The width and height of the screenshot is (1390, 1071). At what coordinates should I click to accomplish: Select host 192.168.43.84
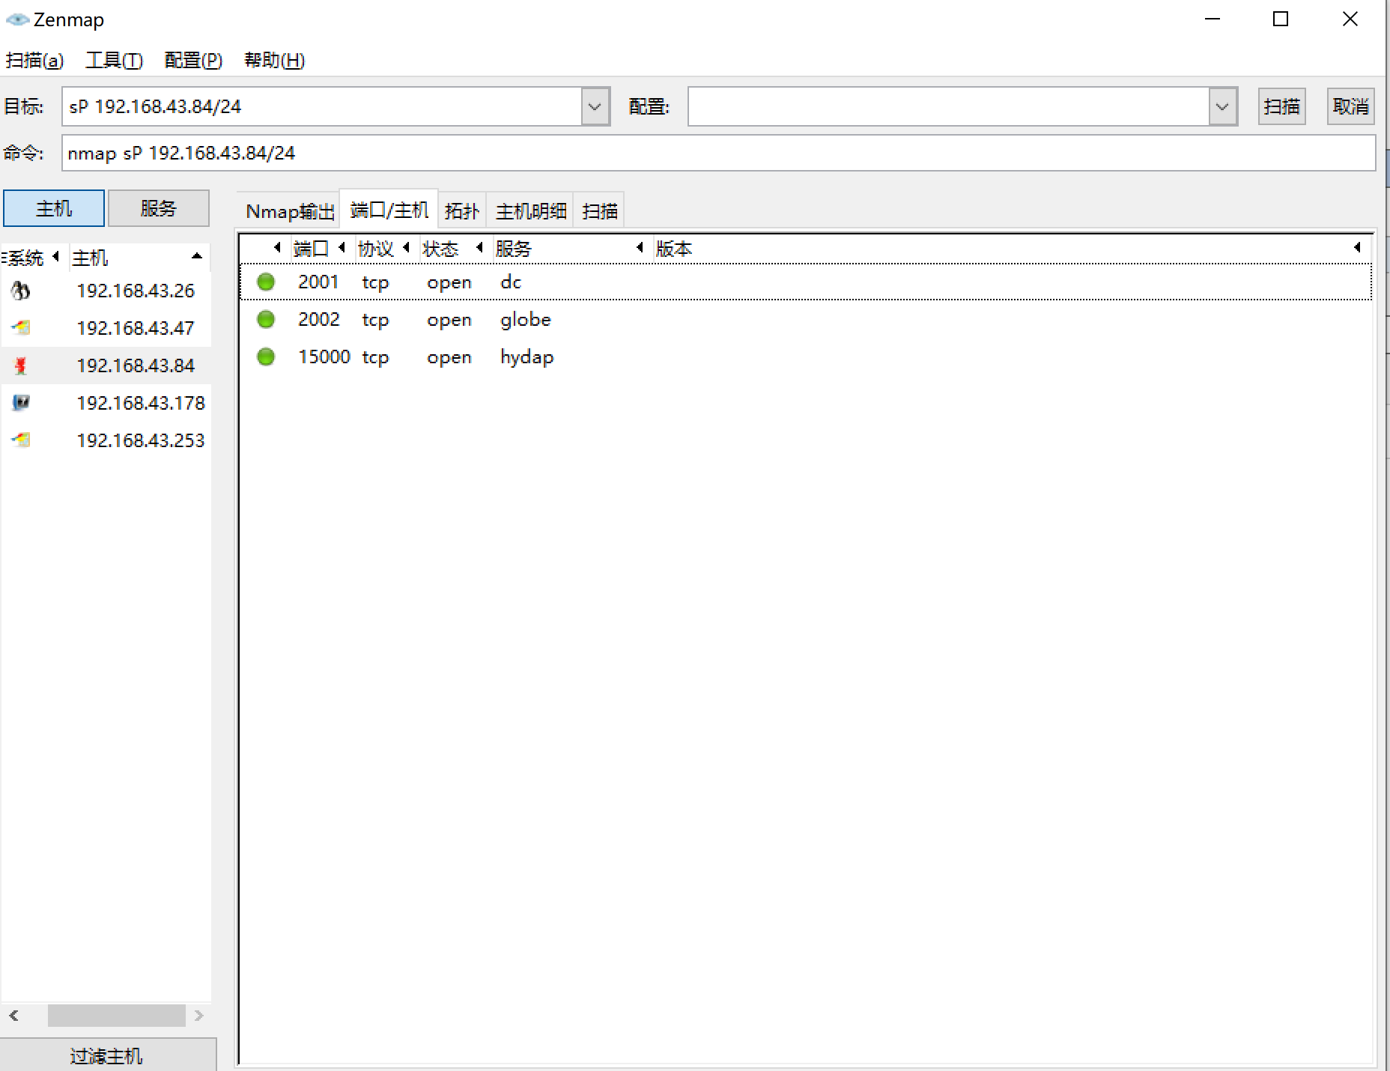(x=106, y=365)
